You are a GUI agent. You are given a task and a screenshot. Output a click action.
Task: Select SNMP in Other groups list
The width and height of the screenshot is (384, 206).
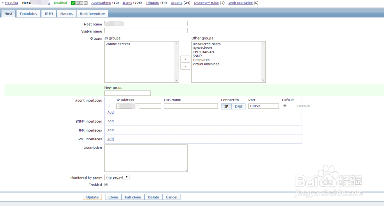[x=197, y=56]
